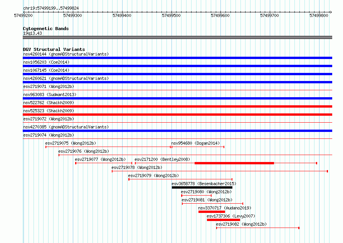
Task: Open esv2719071 (Wong2012b) variant label
Action: pyautogui.click(x=49, y=86)
